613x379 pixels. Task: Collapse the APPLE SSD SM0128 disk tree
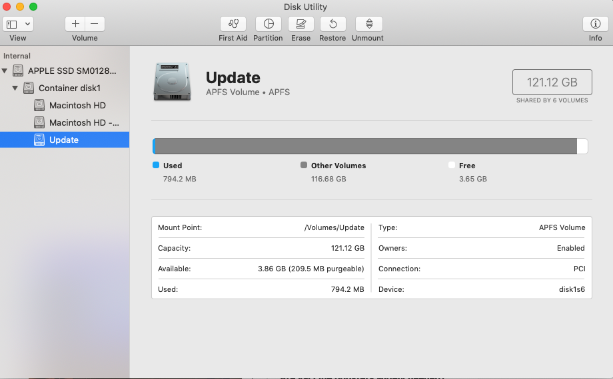(5, 70)
